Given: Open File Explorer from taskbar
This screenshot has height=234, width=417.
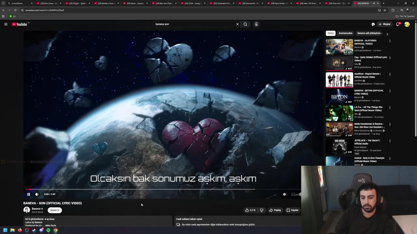Looking at the screenshot, I should [12, 230].
